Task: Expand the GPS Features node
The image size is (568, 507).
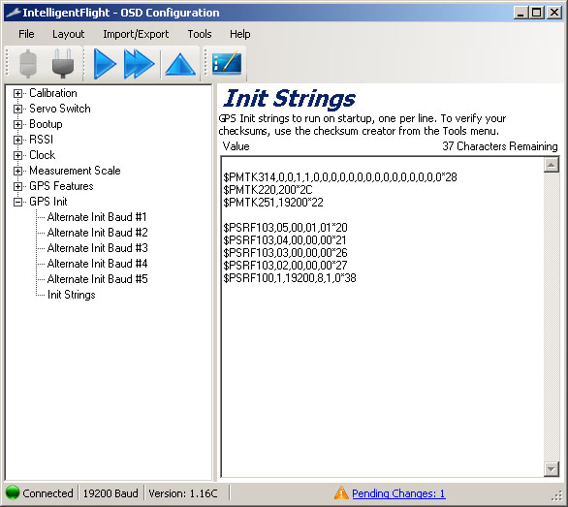Action: click(x=17, y=186)
